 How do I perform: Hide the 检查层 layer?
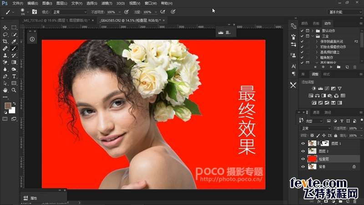[x=303, y=159]
